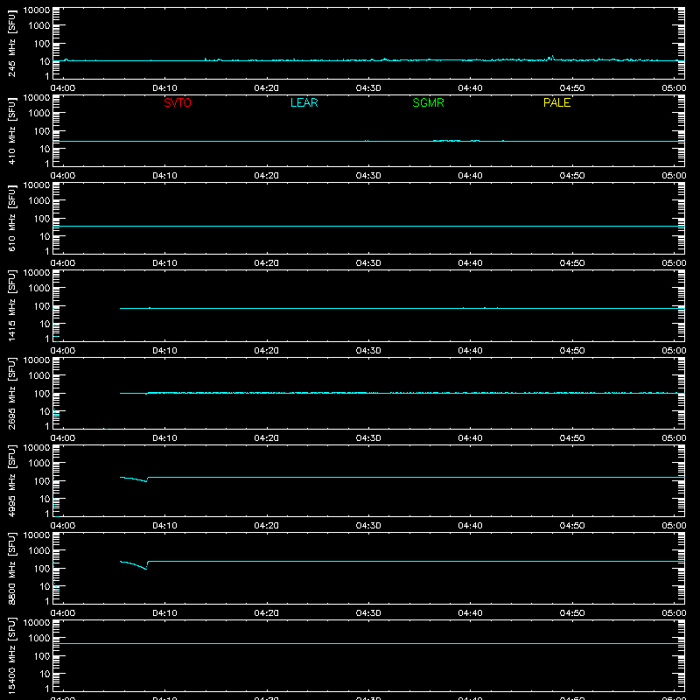Click the 04:10 tick label under the 245 MHz plot
This screenshot has width=700, height=700.
tap(164, 88)
